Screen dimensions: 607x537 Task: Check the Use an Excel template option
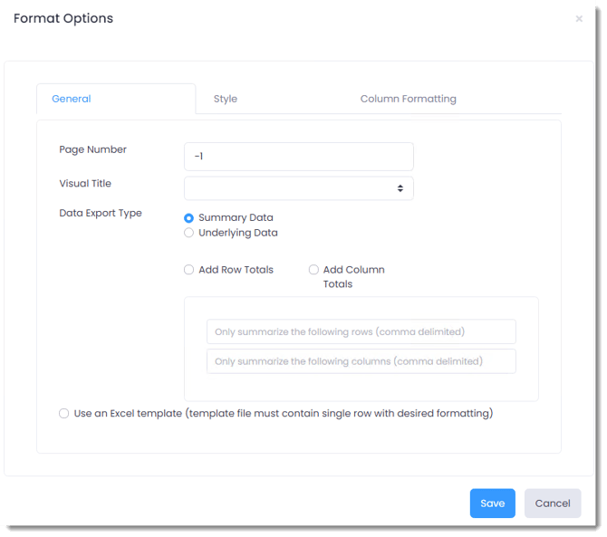click(x=64, y=414)
